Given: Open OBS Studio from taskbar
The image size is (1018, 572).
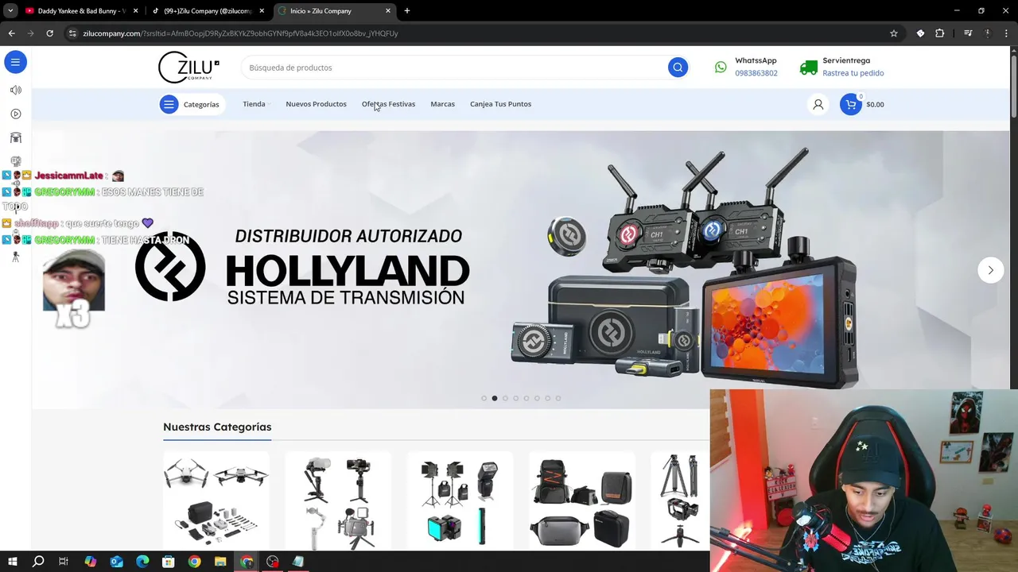Looking at the screenshot, I should 273,562.
